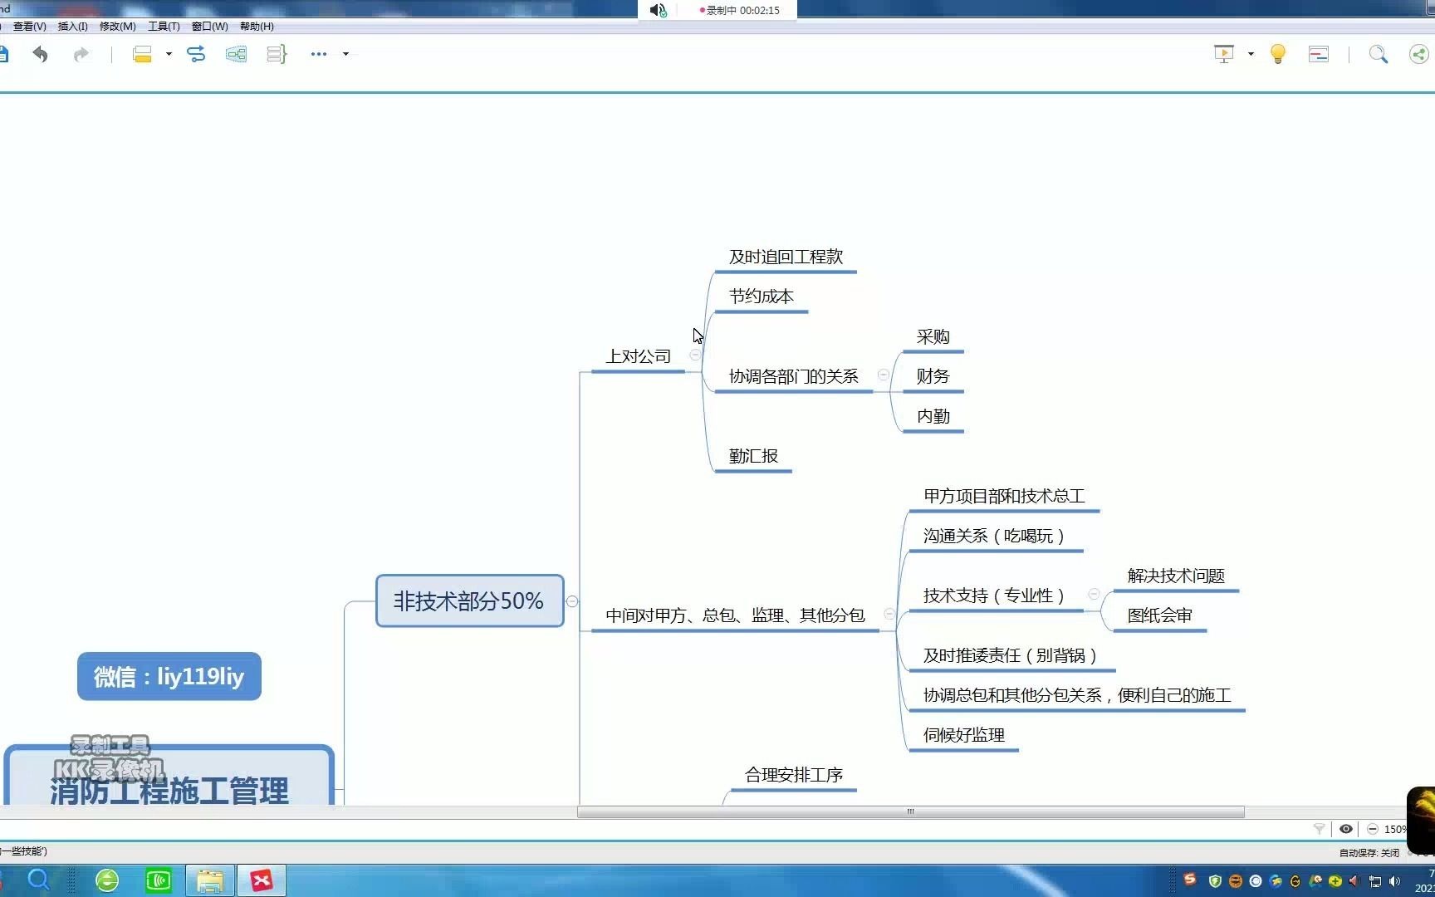Add a boundary around selected topics
Viewport: 1435px width, 897px height.
pyautogui.click(x=236, y=55)
